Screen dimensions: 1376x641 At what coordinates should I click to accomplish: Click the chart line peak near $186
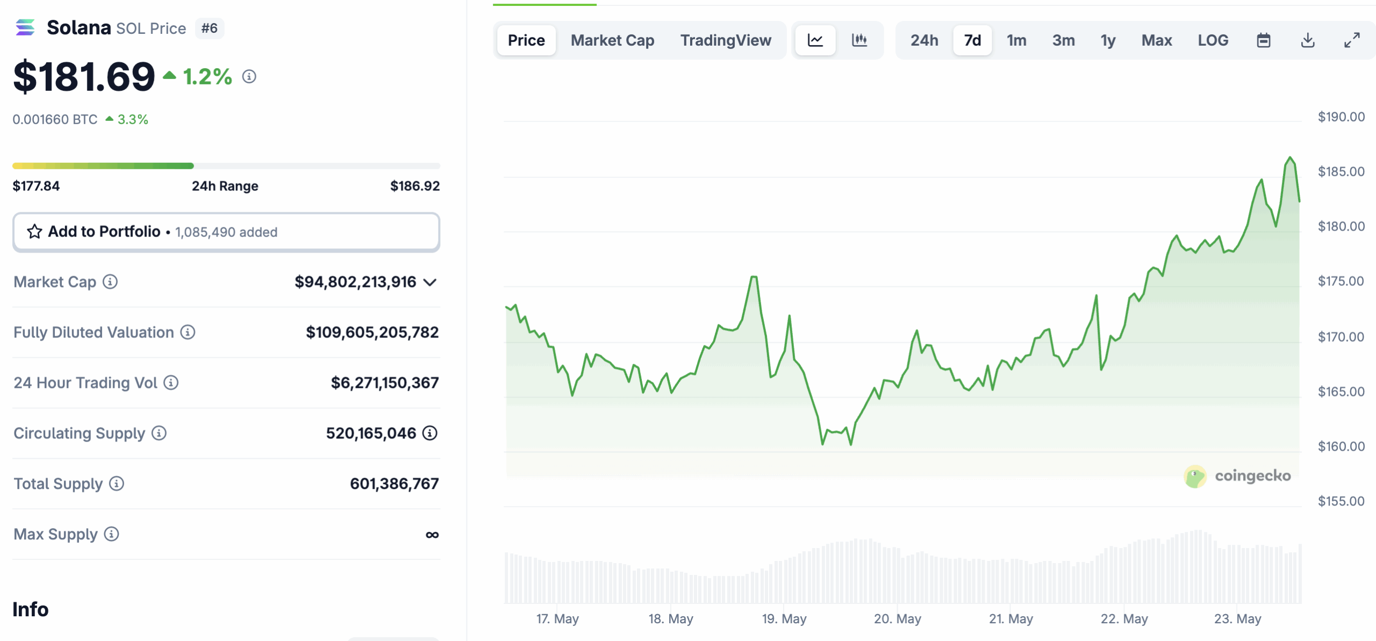[x=1290, y=158]
